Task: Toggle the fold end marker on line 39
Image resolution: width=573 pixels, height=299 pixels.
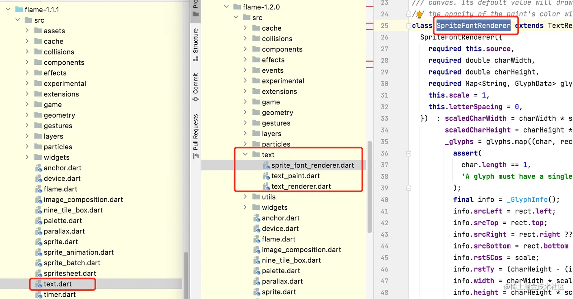Action: coord(409,188)
